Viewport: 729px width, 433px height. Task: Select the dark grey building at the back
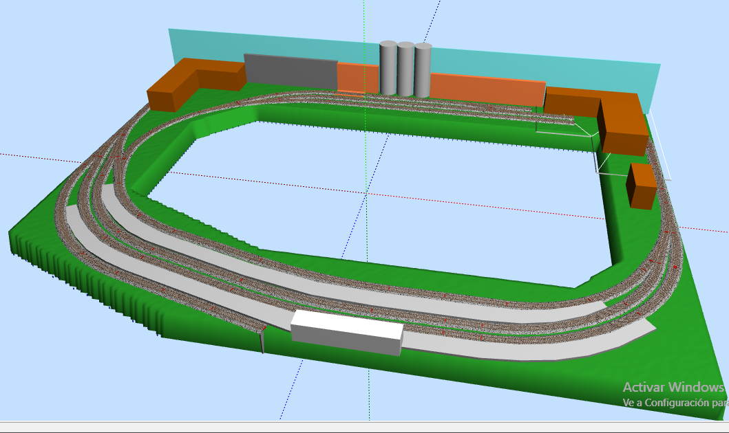290,71
